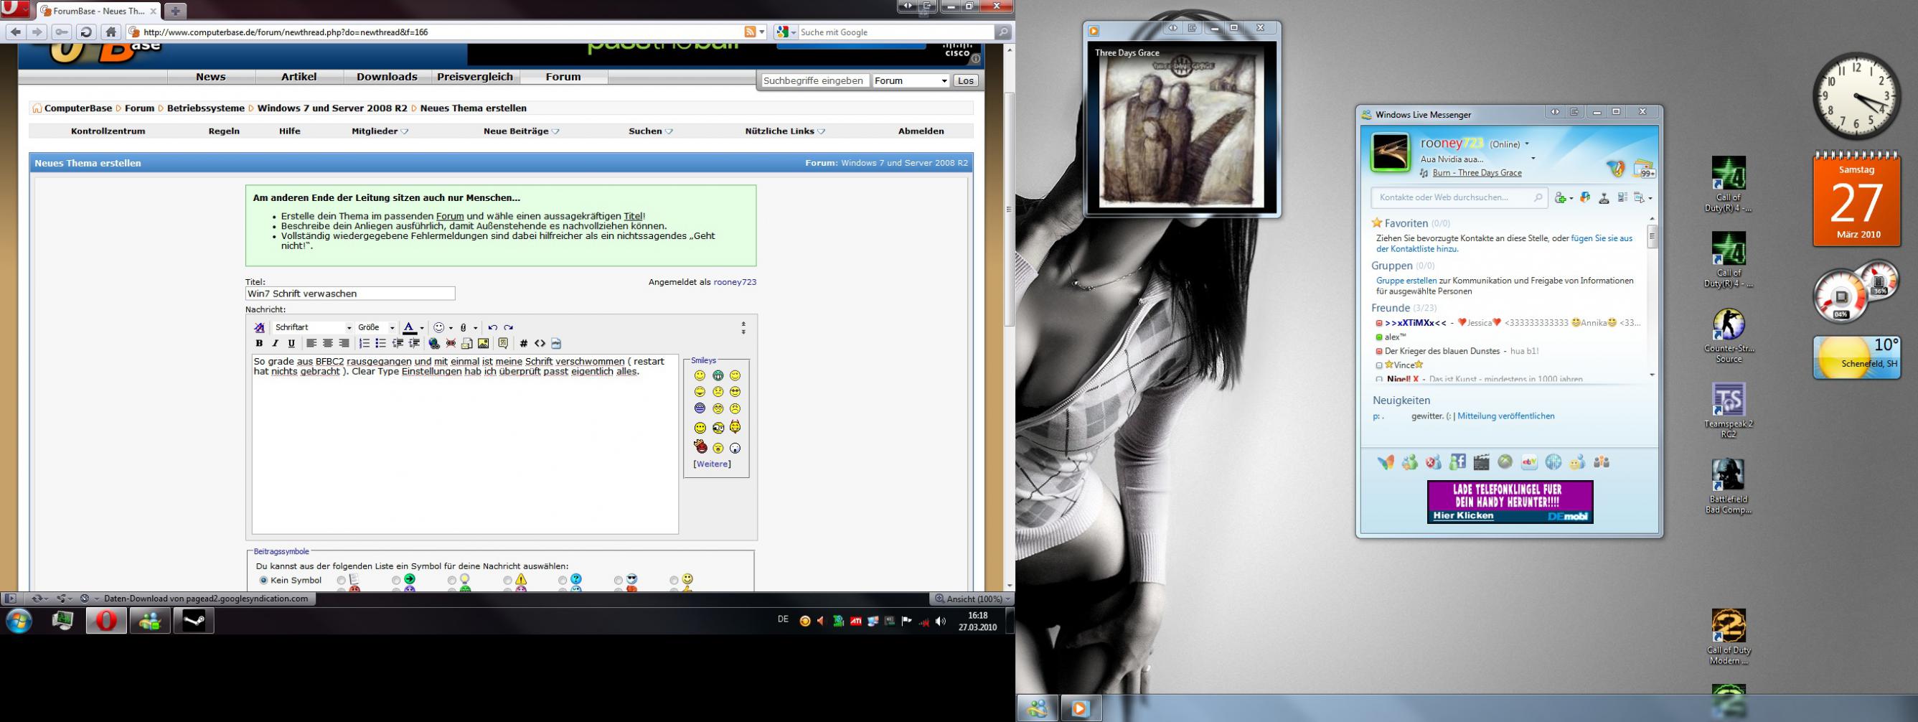Wrap selection in quote tags
This screenshot has width=1918, height=722.
pos(503,344)
